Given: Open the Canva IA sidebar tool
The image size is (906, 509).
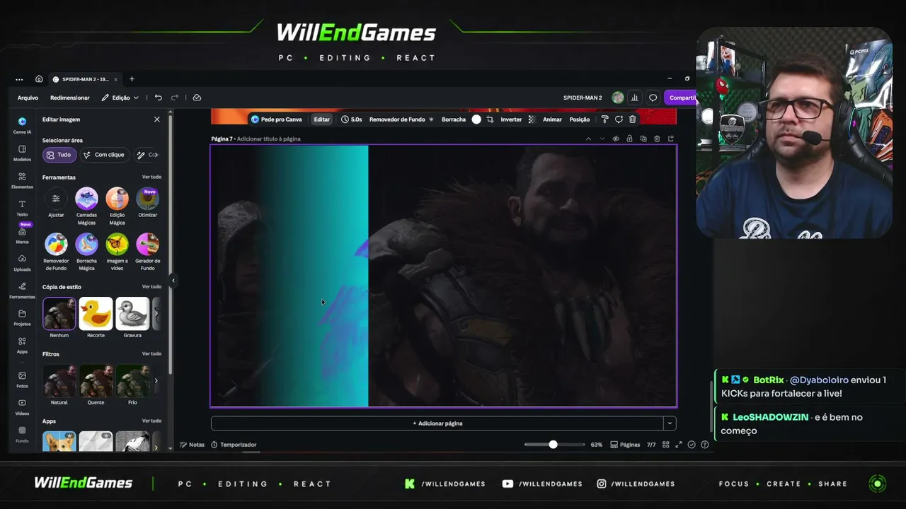Looking at the screenshot, I should point(22,124).
